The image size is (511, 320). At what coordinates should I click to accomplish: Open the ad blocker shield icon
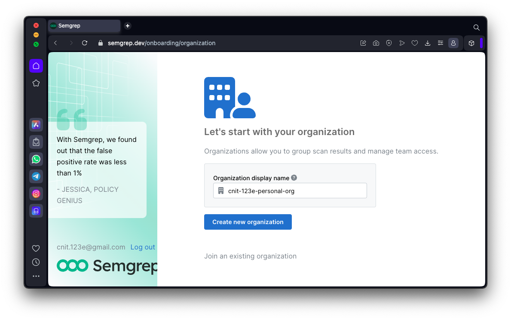pos(389,43)
